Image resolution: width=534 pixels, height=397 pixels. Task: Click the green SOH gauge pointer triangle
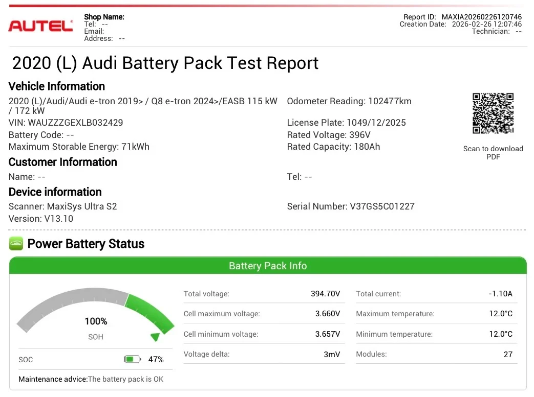coord(155,337)
